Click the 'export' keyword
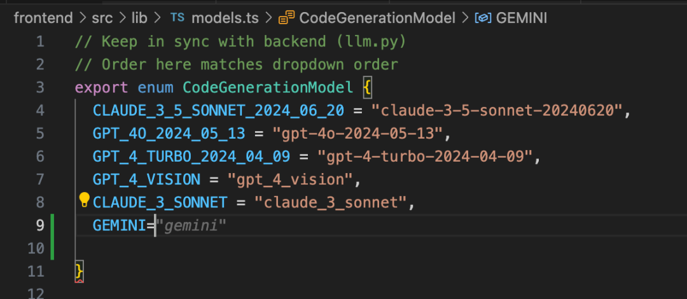687x299 pixels. (102, 87)
